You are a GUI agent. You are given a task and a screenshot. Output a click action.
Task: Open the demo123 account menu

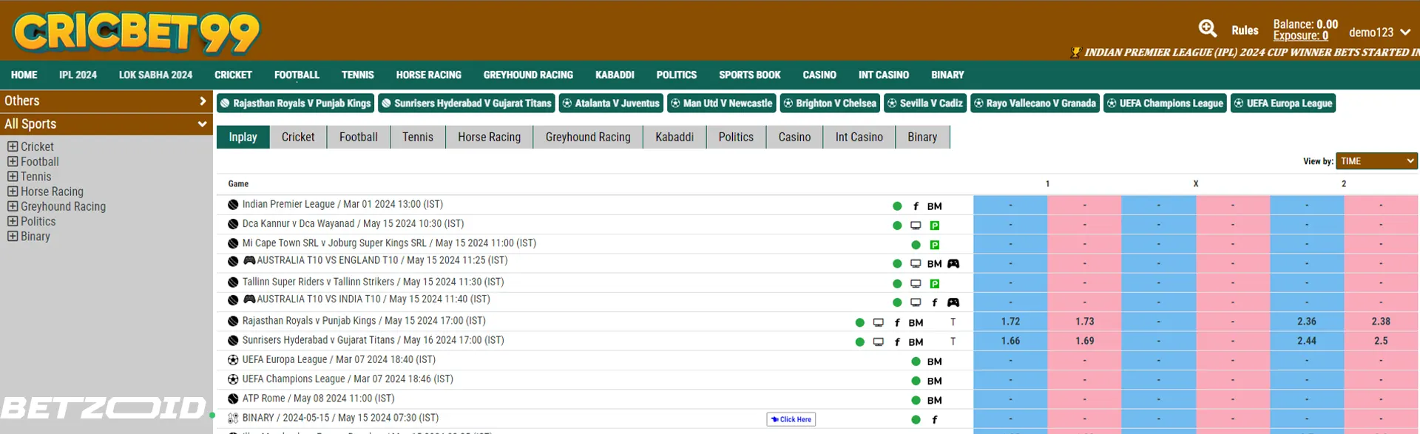(x=1379, y=33)
